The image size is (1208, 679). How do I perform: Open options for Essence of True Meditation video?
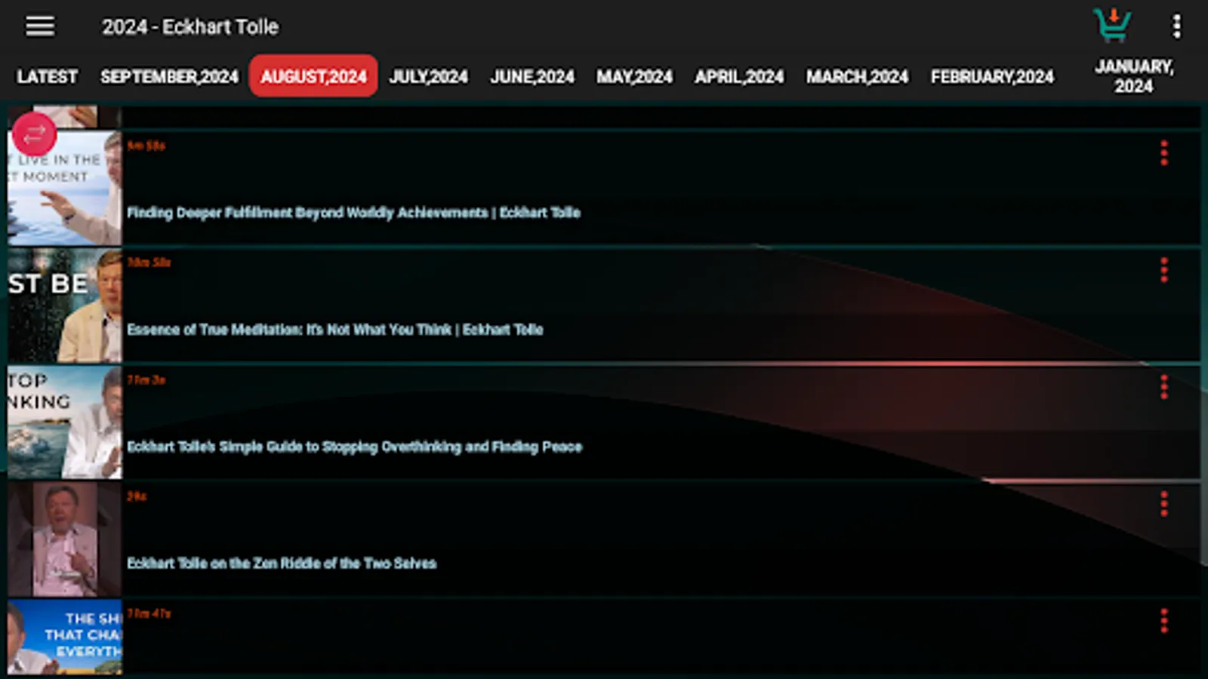pyautogui.click(x=1163, y=270)
